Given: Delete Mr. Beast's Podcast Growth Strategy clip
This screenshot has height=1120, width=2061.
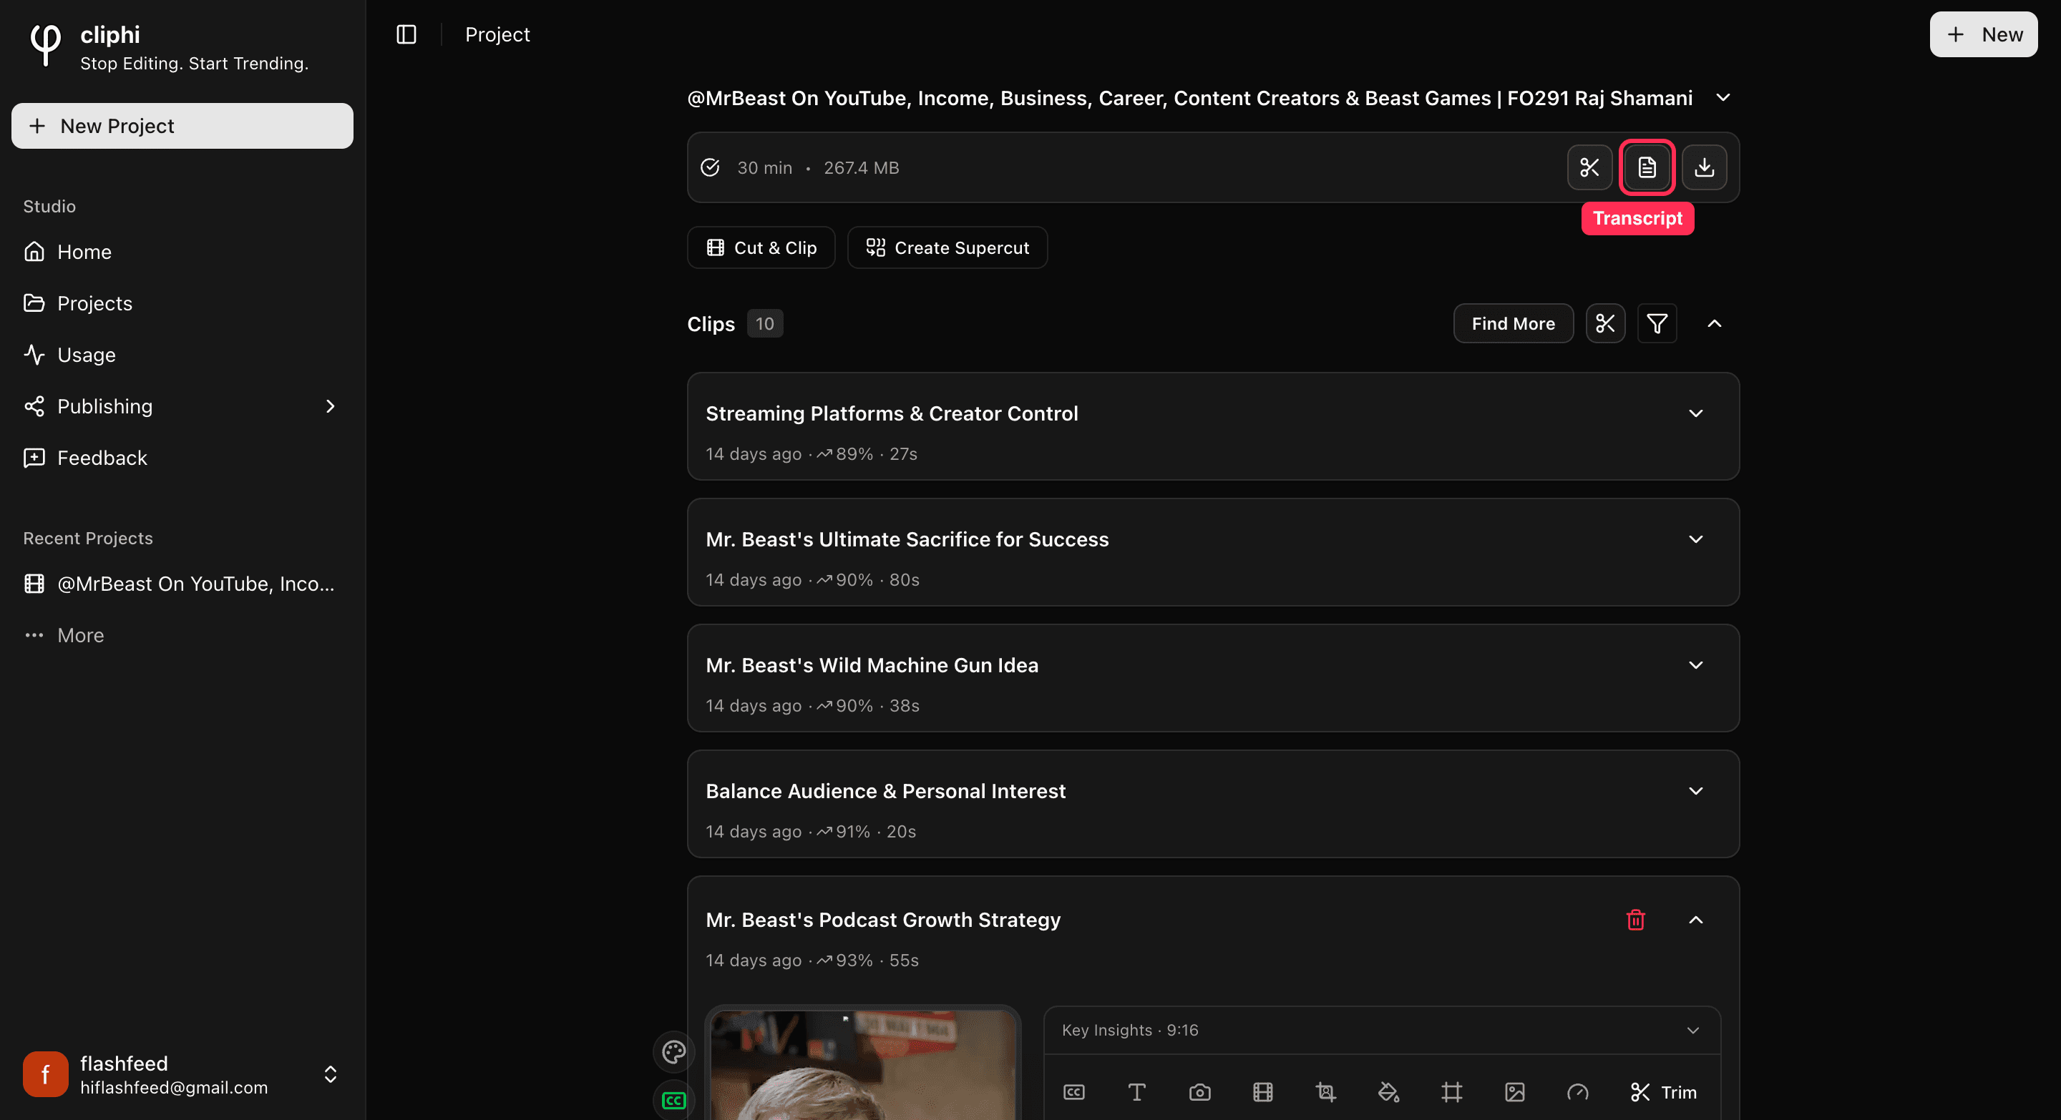Looking at the screenshot, I should click(x=1635, y=920).
